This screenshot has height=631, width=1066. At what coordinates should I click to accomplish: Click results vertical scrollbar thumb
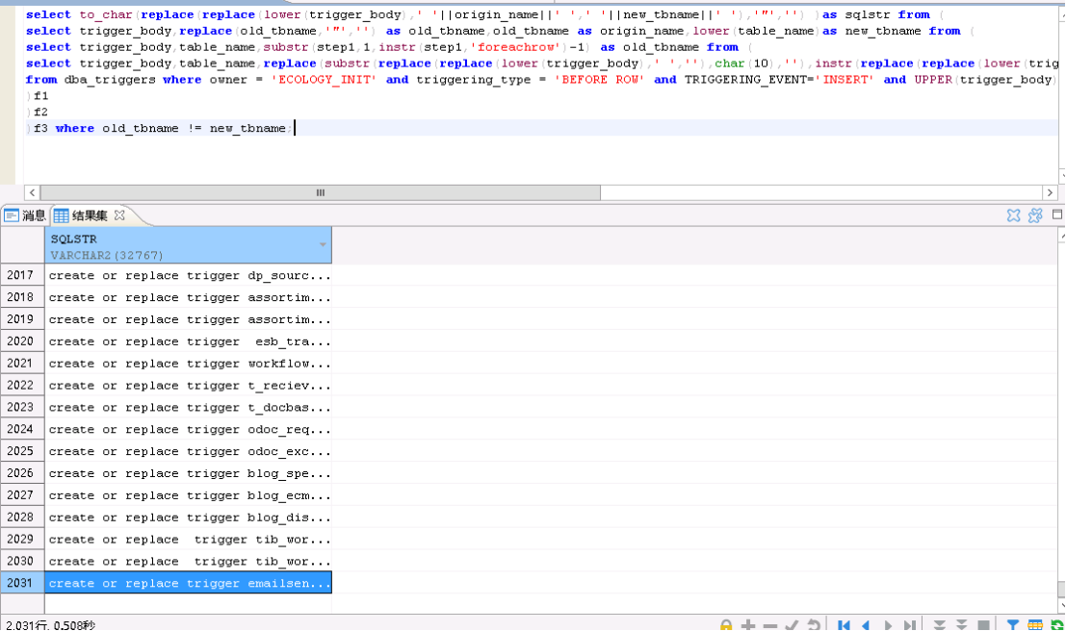point(1061,589)
